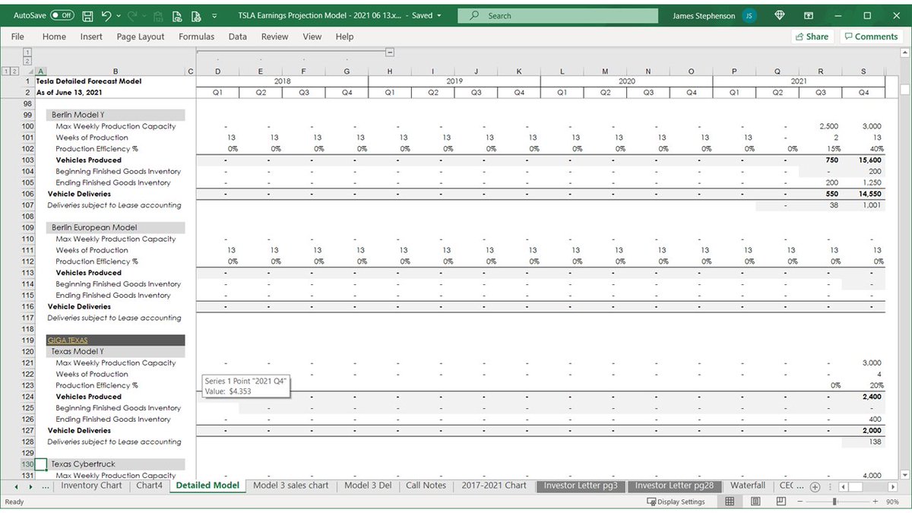Click the Undo arrow icon
Viewport: 912px width, 513px height.
point(106,15)
